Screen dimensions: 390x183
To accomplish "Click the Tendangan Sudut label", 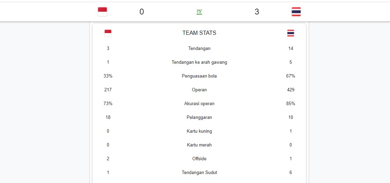I will (199, 173).
